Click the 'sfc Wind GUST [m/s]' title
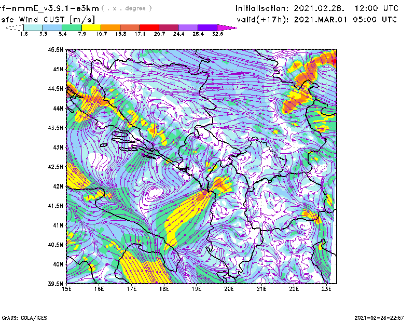Image resolution: width=415 pixels, height=321 pixels. click(x=48, y=20)
